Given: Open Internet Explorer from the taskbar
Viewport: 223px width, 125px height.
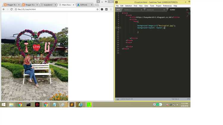Looking at the screenshot, I should [x=80, y=104].
